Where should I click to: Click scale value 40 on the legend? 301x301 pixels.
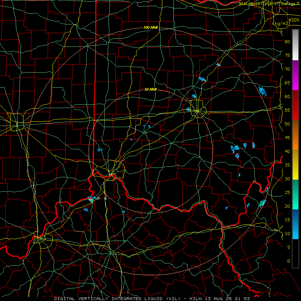[x=287, y=152]
